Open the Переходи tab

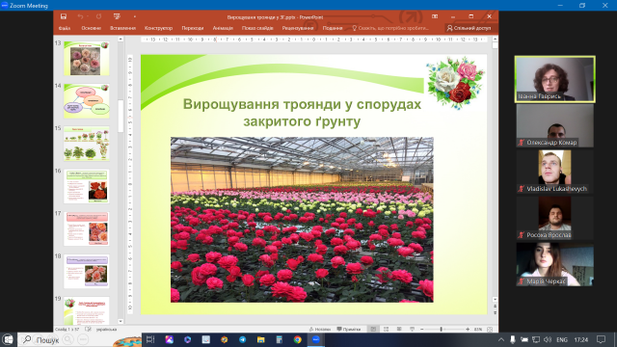pos(193,28)
